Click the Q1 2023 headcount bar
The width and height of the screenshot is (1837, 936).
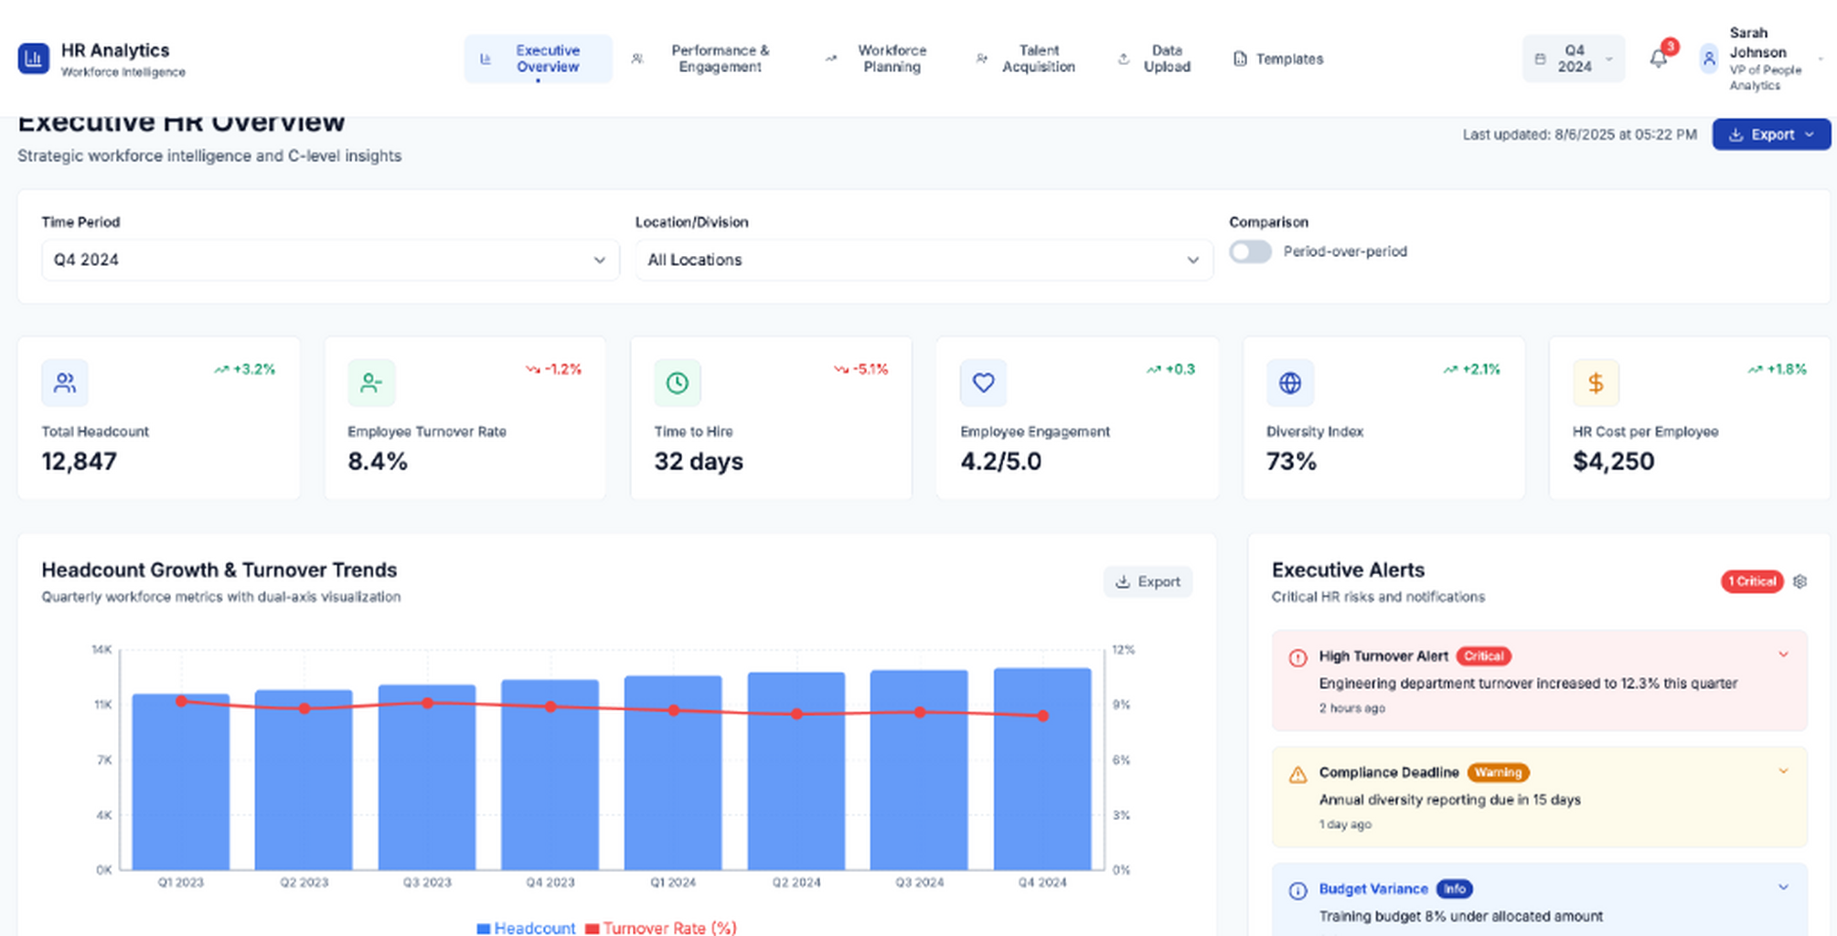coord(181,782)
